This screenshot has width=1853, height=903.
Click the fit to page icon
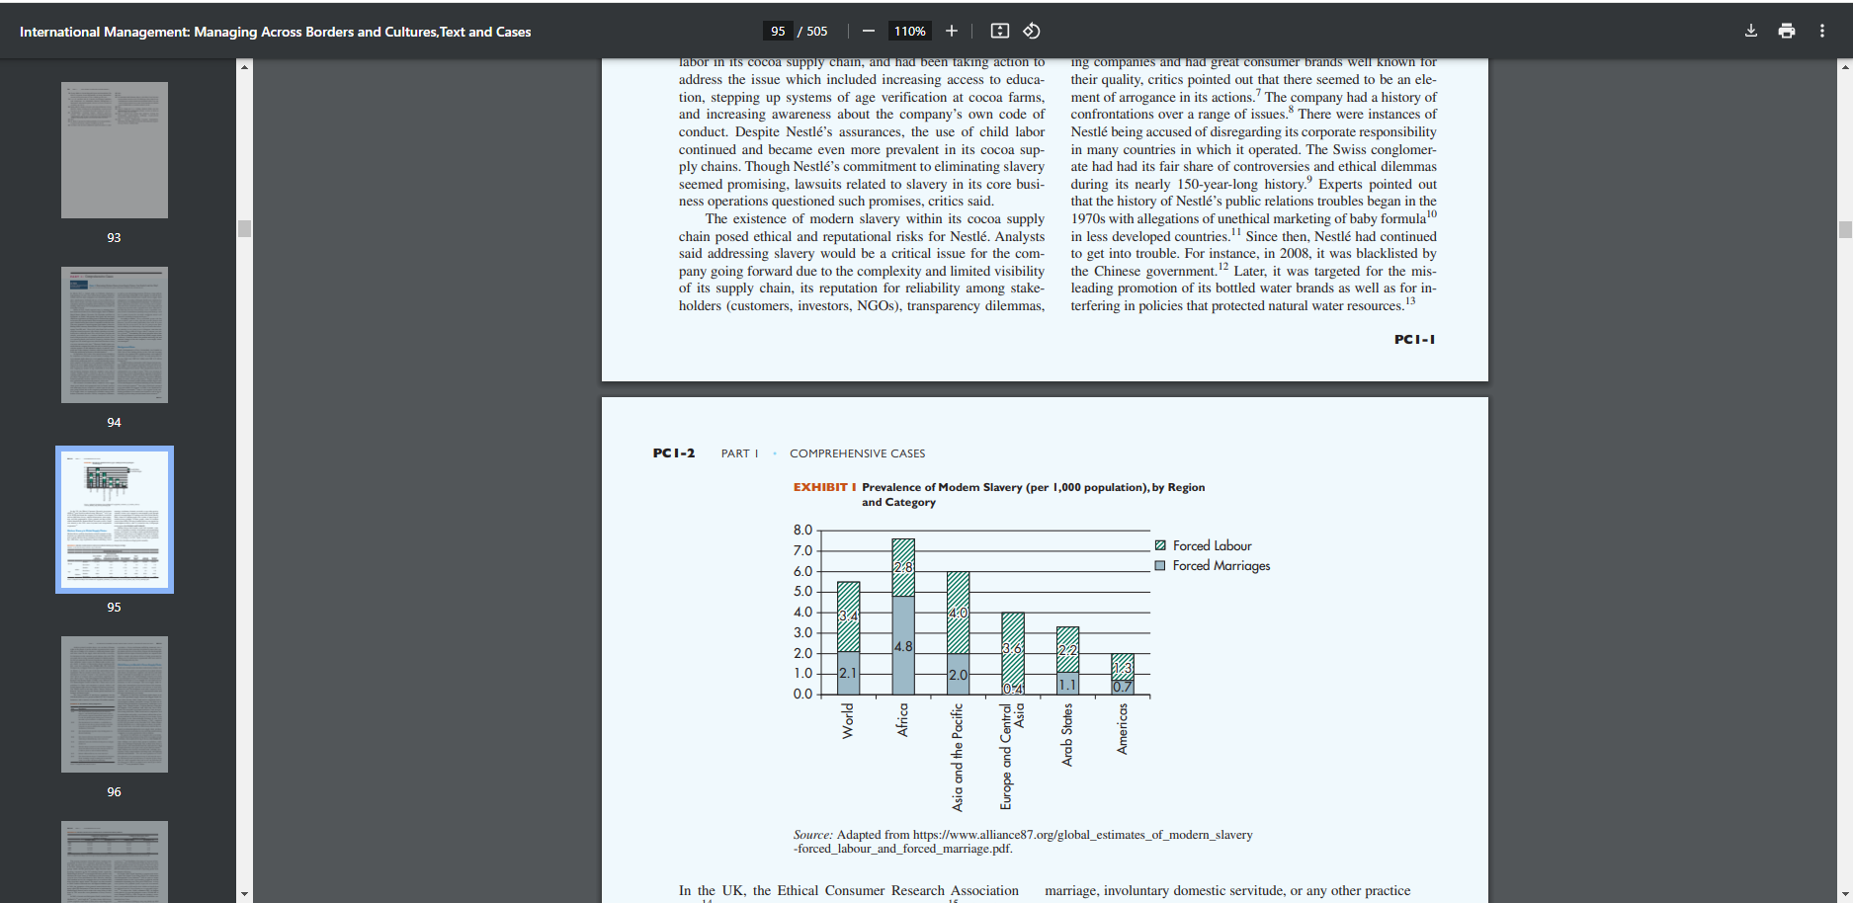[x=1000, y=31]
